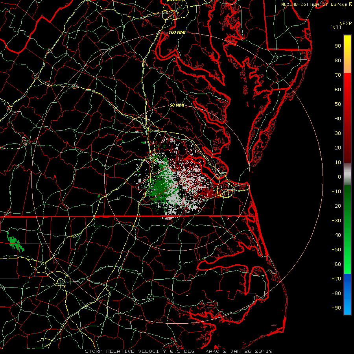Click the [KT] units label

(336, 27)
